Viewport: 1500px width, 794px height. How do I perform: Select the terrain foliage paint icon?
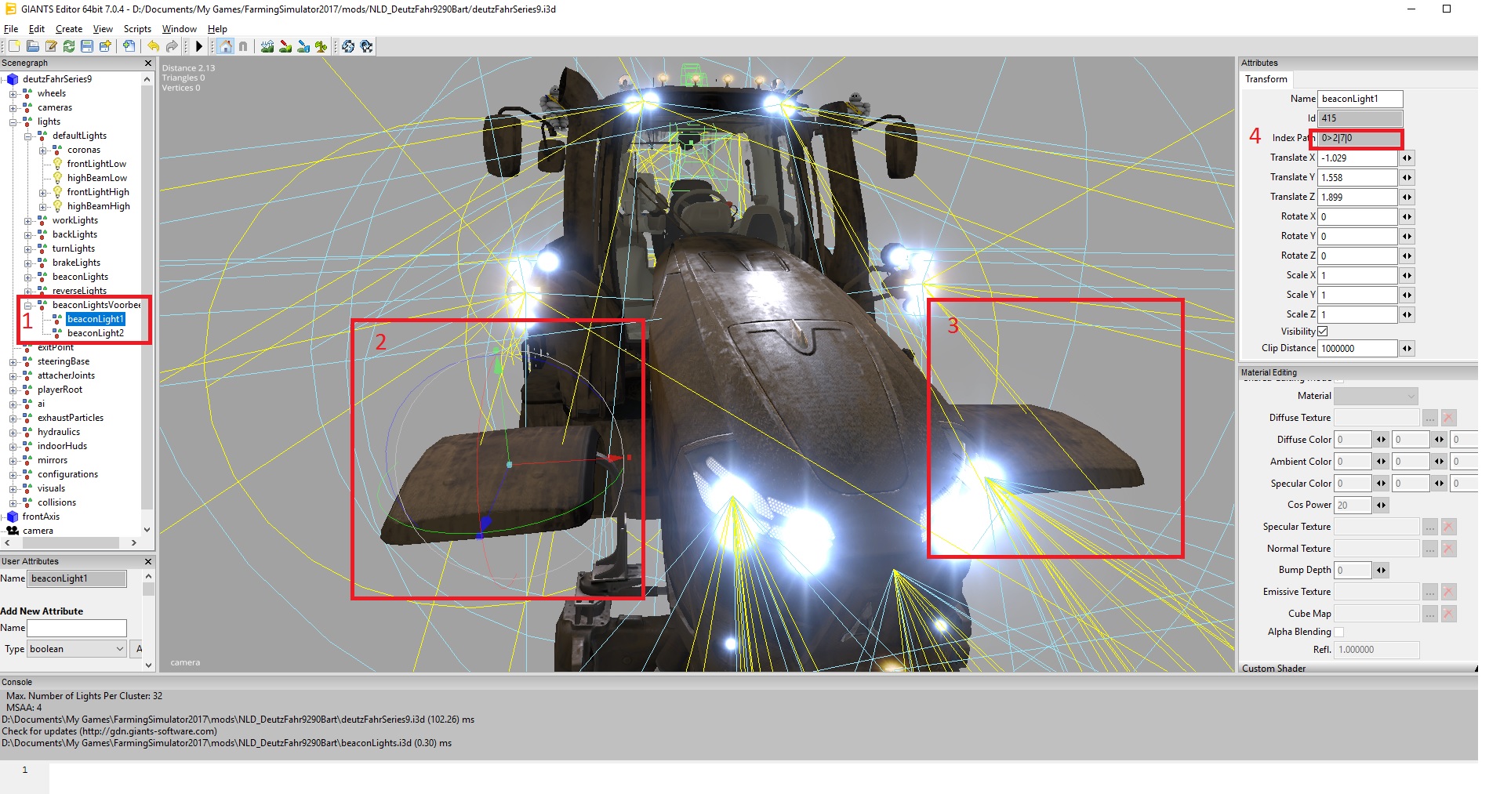pyautogui.click(x=321, y=46)
